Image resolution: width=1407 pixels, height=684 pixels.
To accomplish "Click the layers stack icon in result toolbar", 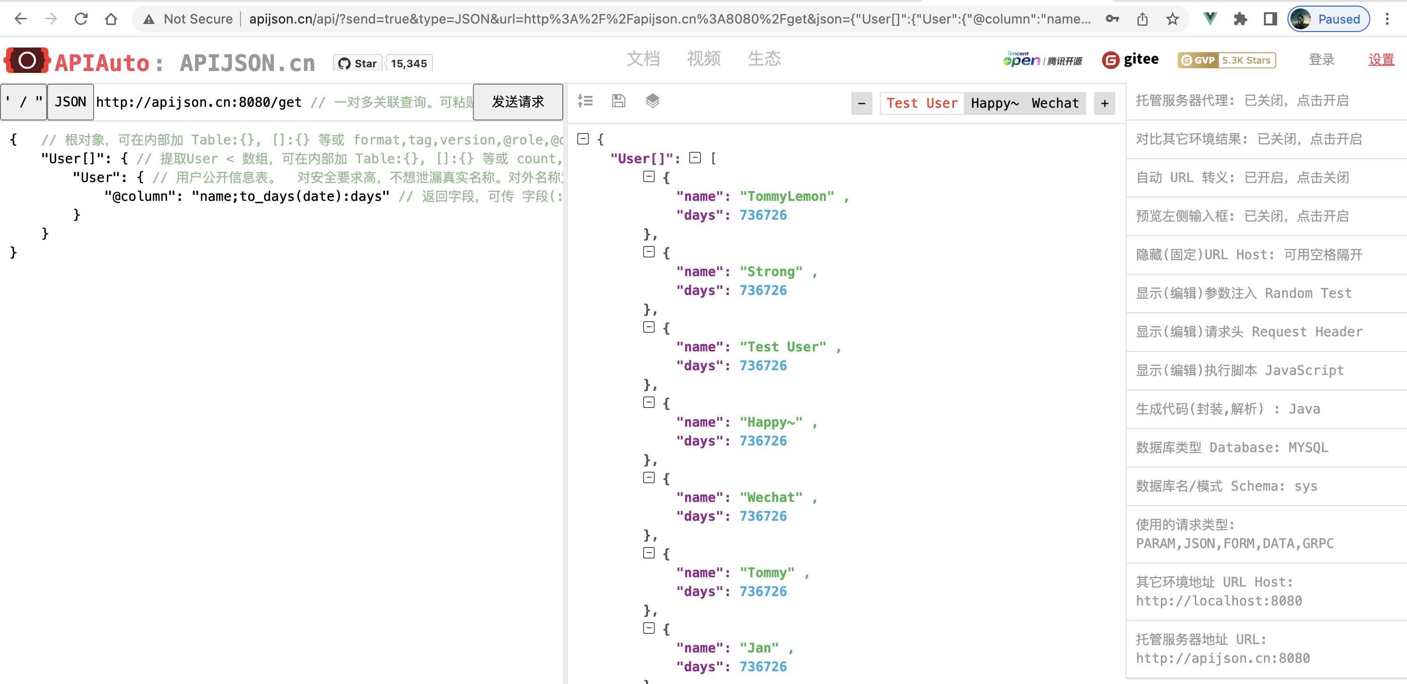I will pyautogui.click(x=652, y=101).
